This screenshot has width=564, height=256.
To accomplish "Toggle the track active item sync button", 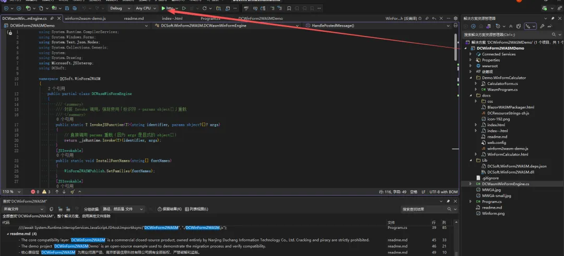I will 531,26.
